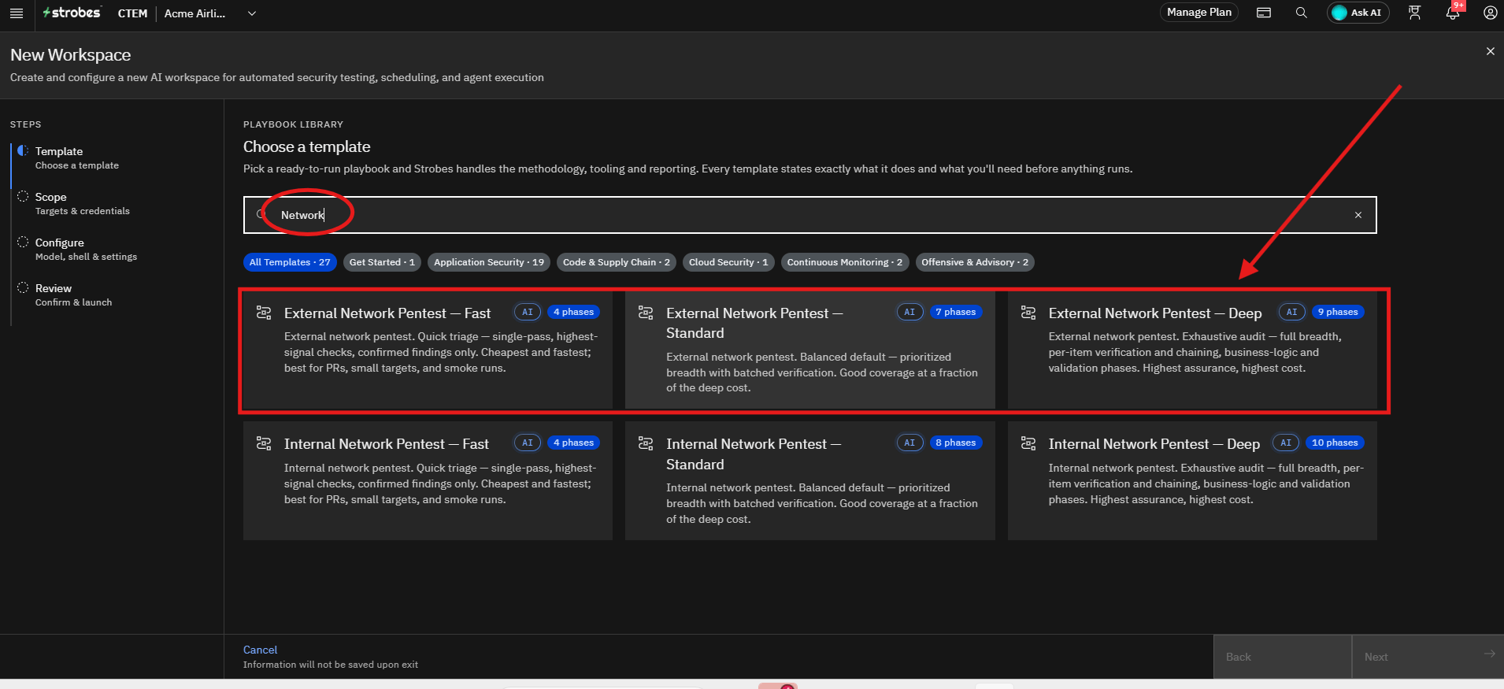The width and height of the screenshot is (1504, 689).
Task: Click the Back button
Action: pos(1283,657)
